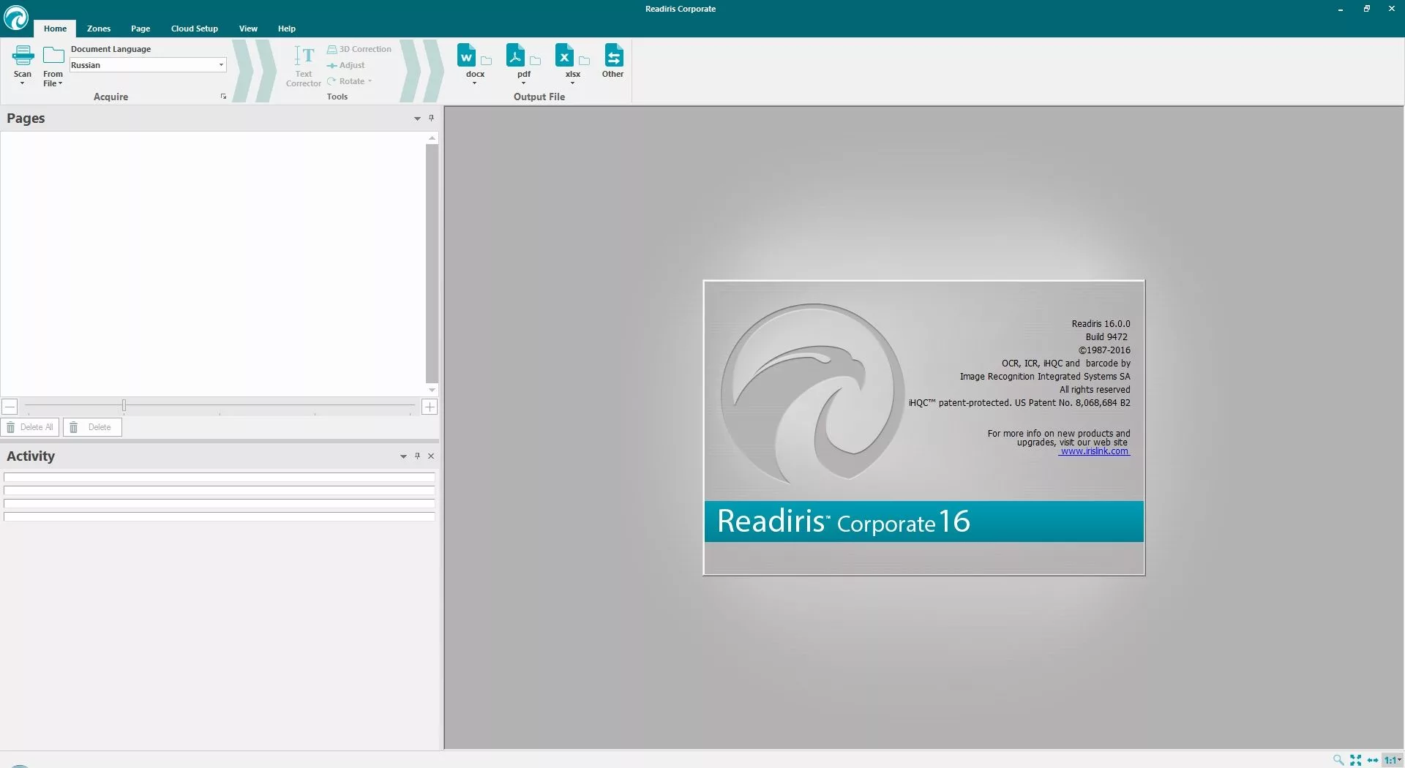Click the From File folder icon

click(53, 56)
